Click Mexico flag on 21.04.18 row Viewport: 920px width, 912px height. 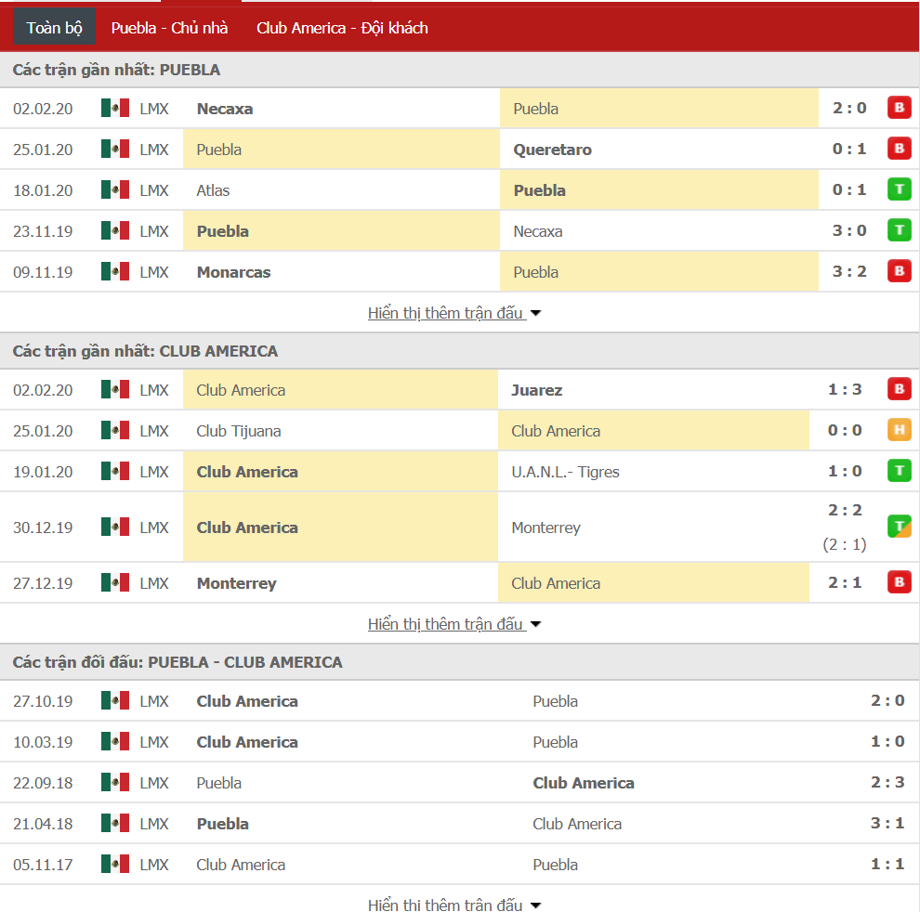tap(115, 823)
